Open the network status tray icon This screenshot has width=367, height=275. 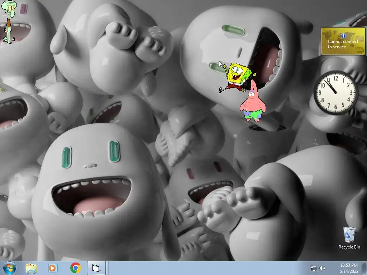pos(313,268)
